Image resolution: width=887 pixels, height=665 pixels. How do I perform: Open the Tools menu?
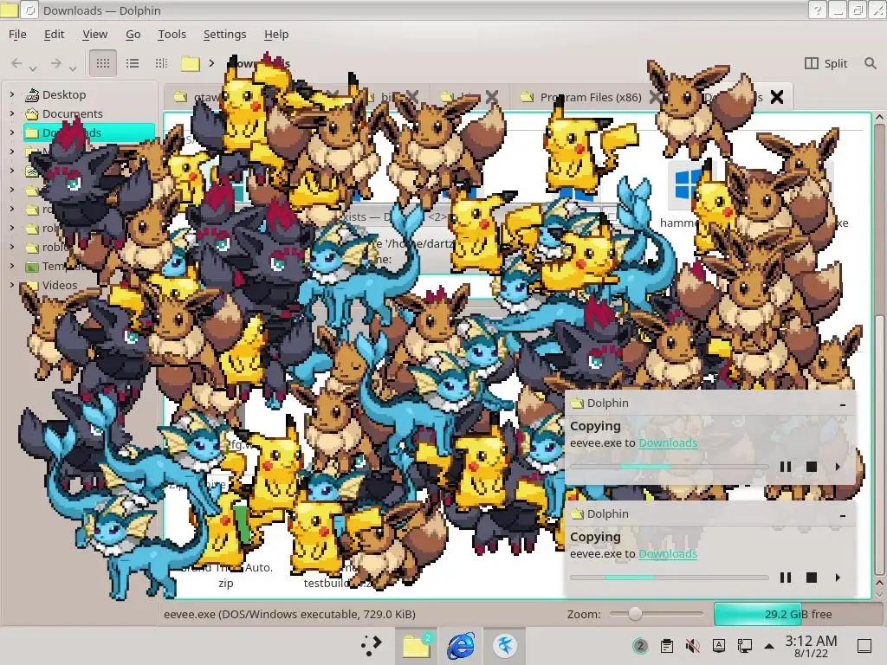click(172, 34)
